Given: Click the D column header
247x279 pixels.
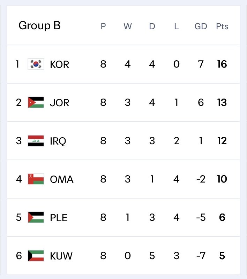Looking at the screenshot, I should [x=152, y=26].
